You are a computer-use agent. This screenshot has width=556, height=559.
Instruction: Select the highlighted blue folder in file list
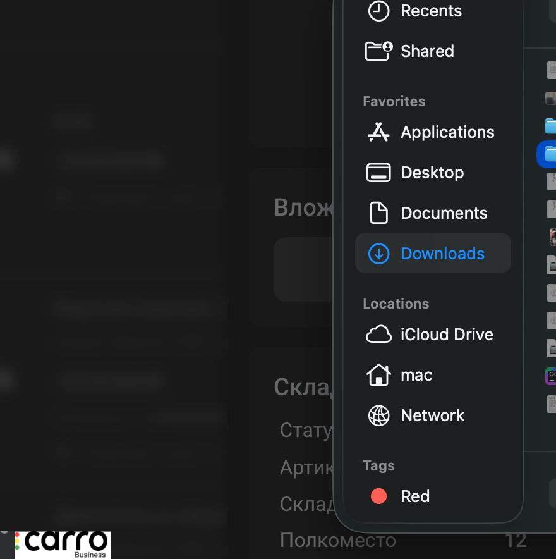(x=549, y=154)
